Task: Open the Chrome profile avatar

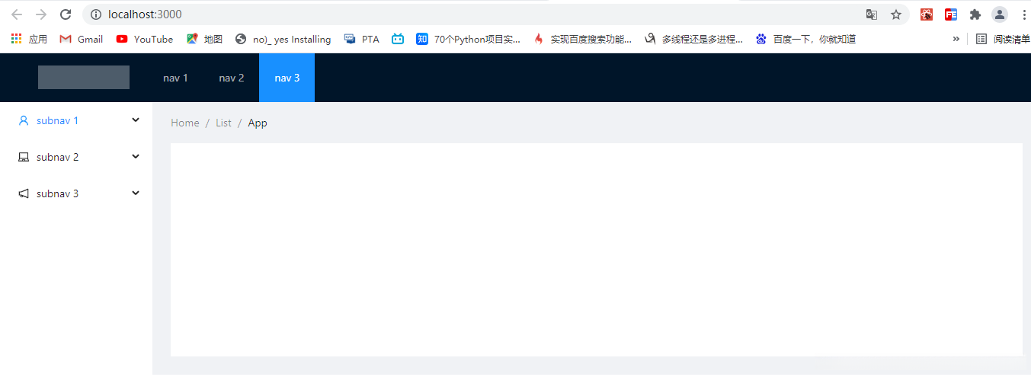Action: [x=999, y=14]
